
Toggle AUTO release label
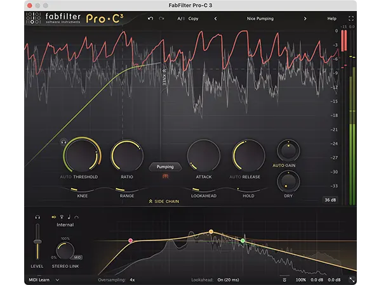[235, 177]
